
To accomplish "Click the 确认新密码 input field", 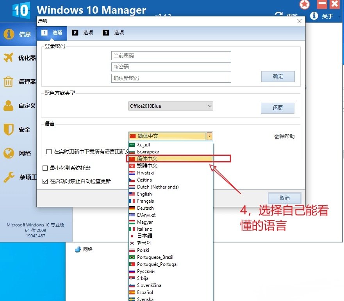I will coord(171,78).
